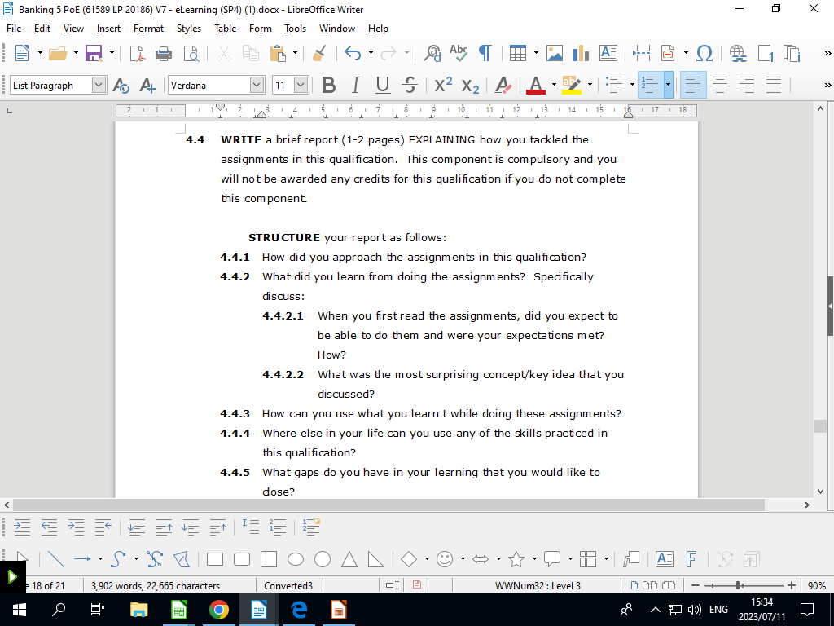Insert a special character
Viewport: 834px width, 626px height.
[703, 53]
